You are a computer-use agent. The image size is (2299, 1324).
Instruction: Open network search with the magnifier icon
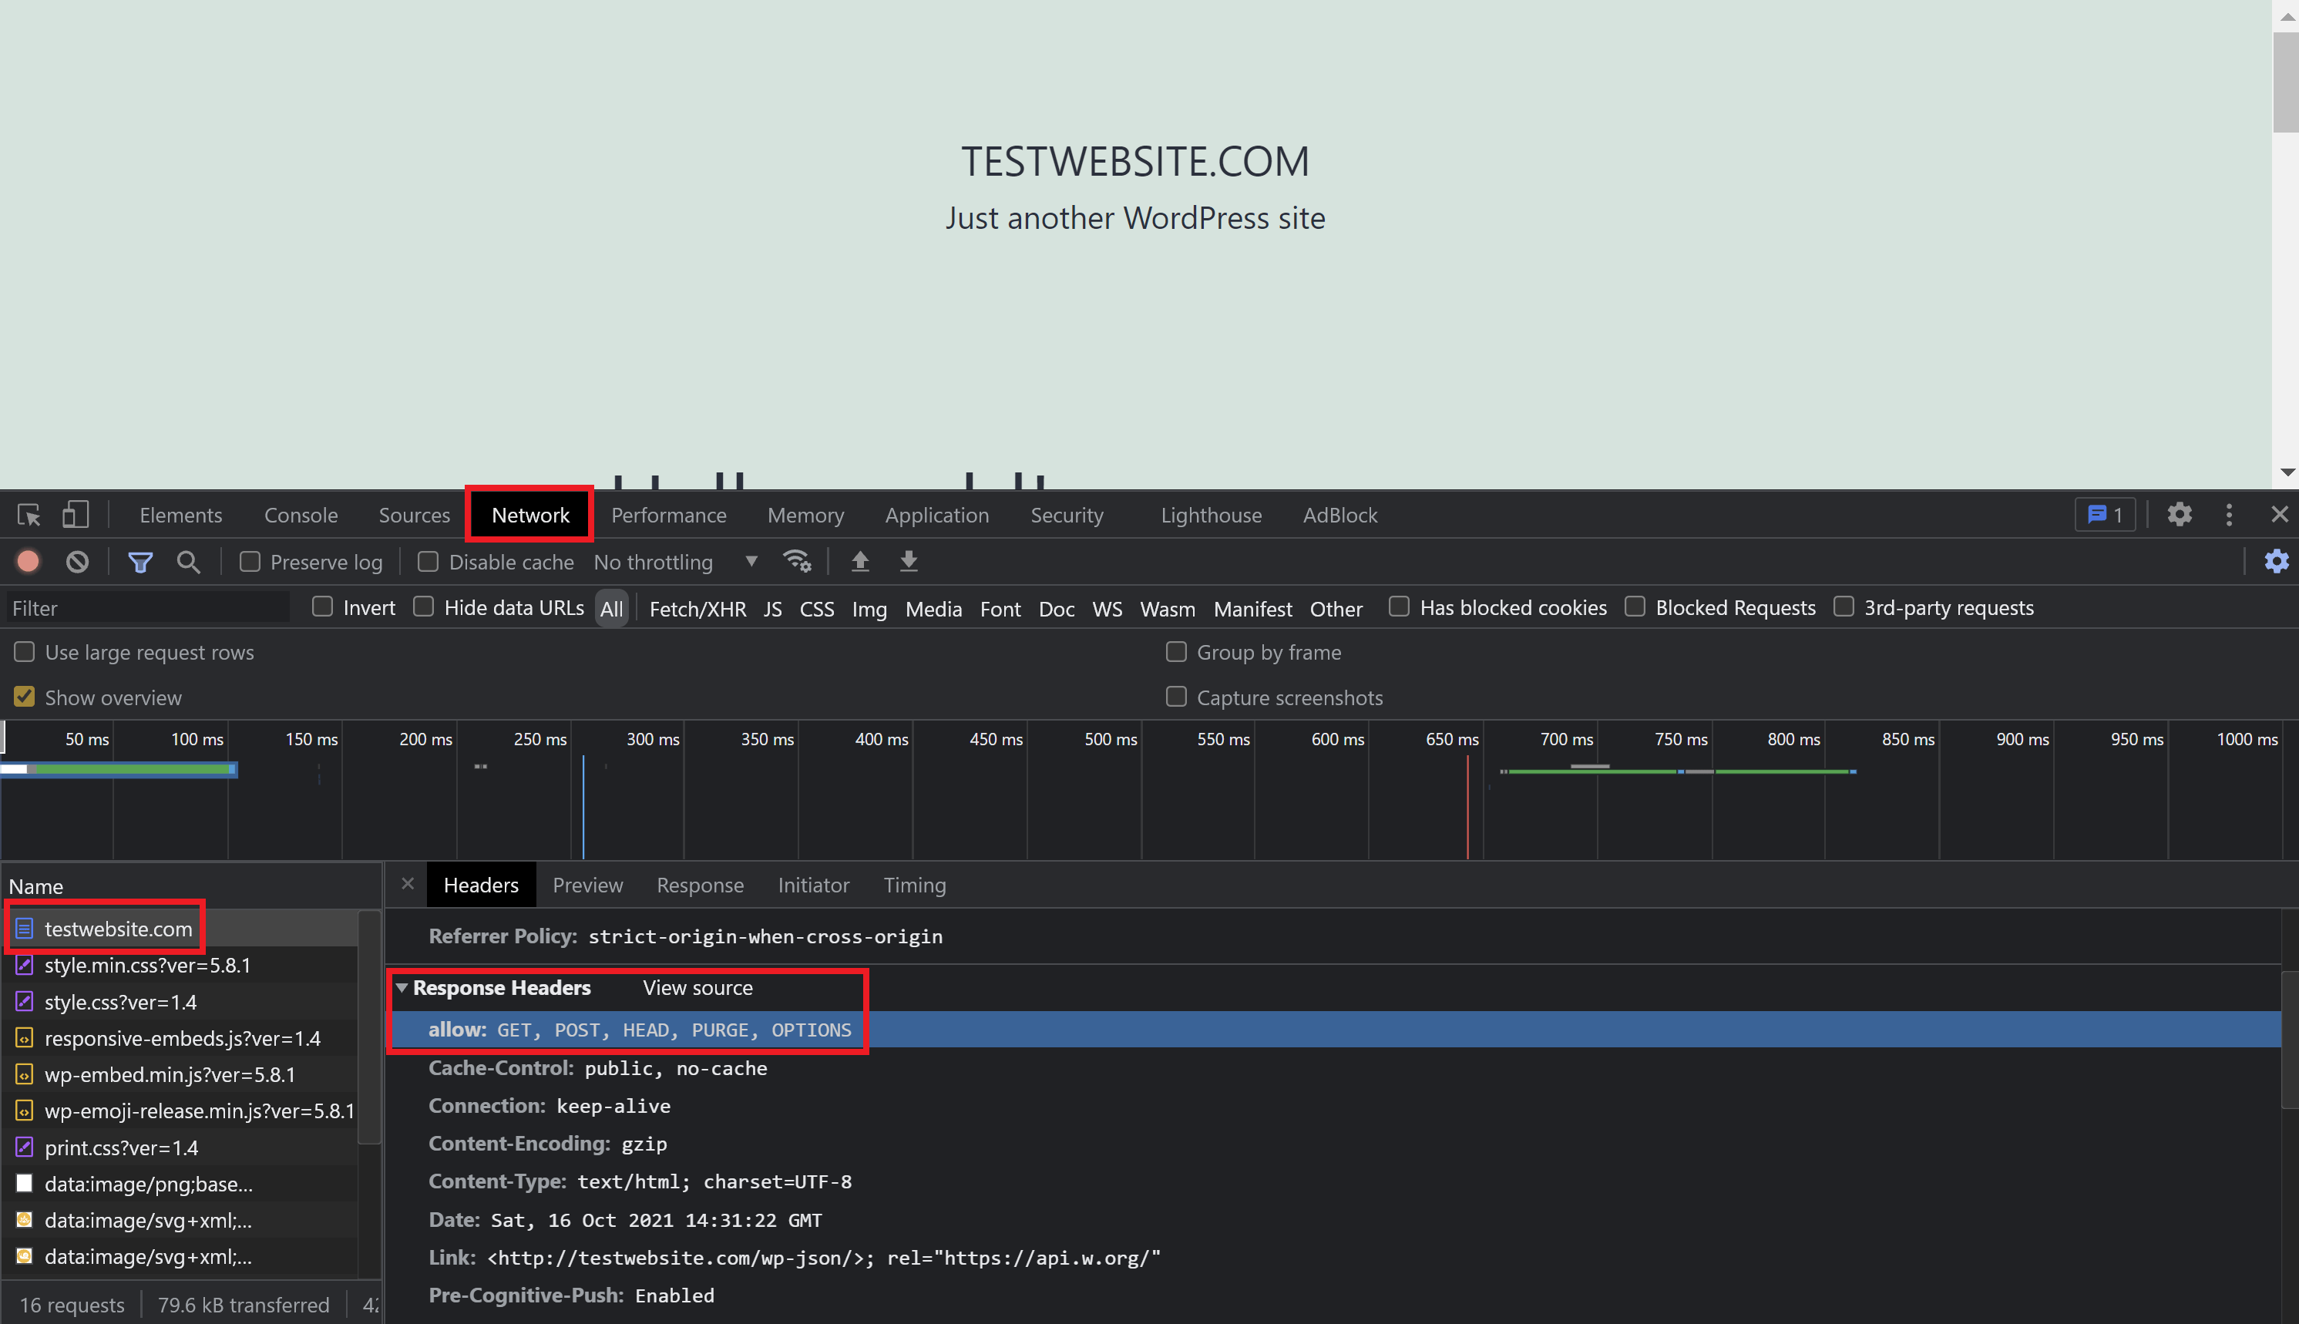click(x=188, y=562)
